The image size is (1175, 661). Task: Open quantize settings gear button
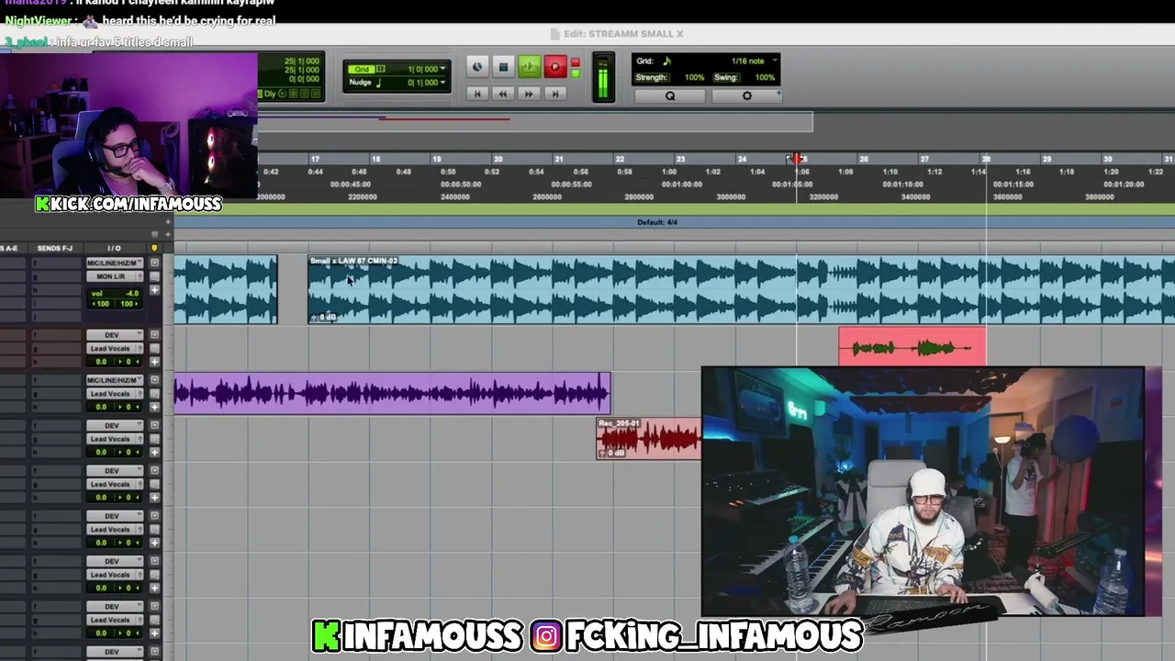click(x=746, y=95)
